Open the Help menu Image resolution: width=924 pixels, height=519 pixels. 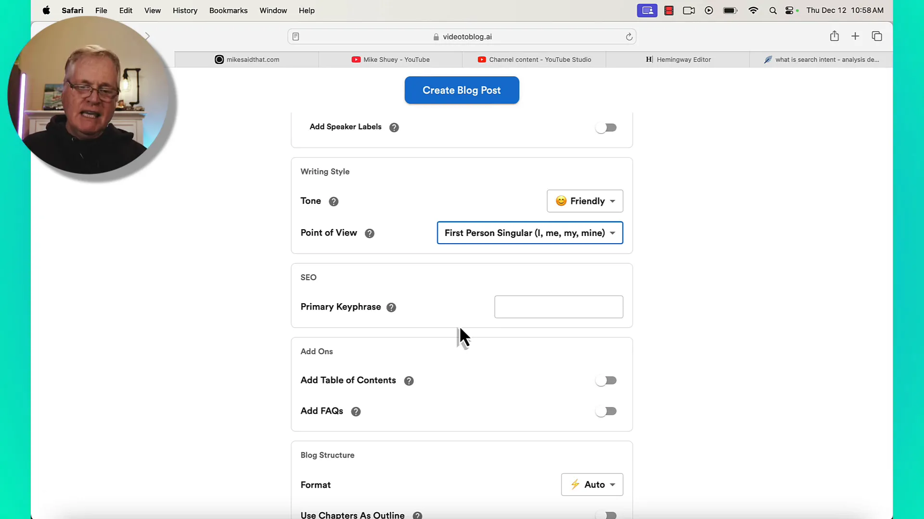(x=307, y=10)
